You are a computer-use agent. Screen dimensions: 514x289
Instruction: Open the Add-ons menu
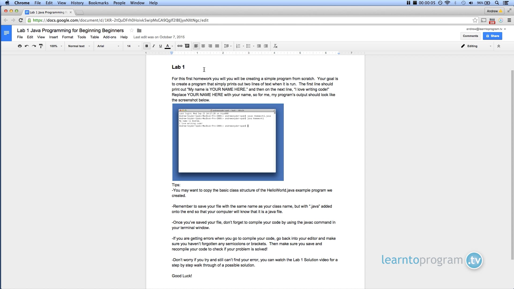[x=109, y=37]
